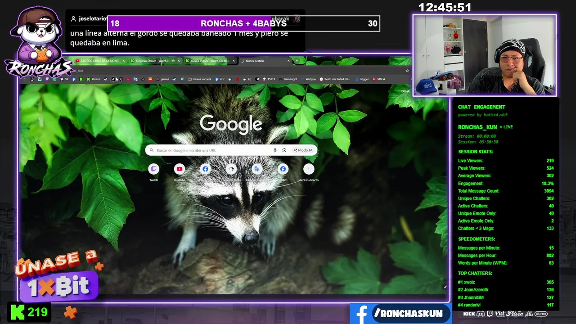The width and height of the screenshot is (576, 324).
Task: Open Google Lens image search icon
Action: [284, 150]
